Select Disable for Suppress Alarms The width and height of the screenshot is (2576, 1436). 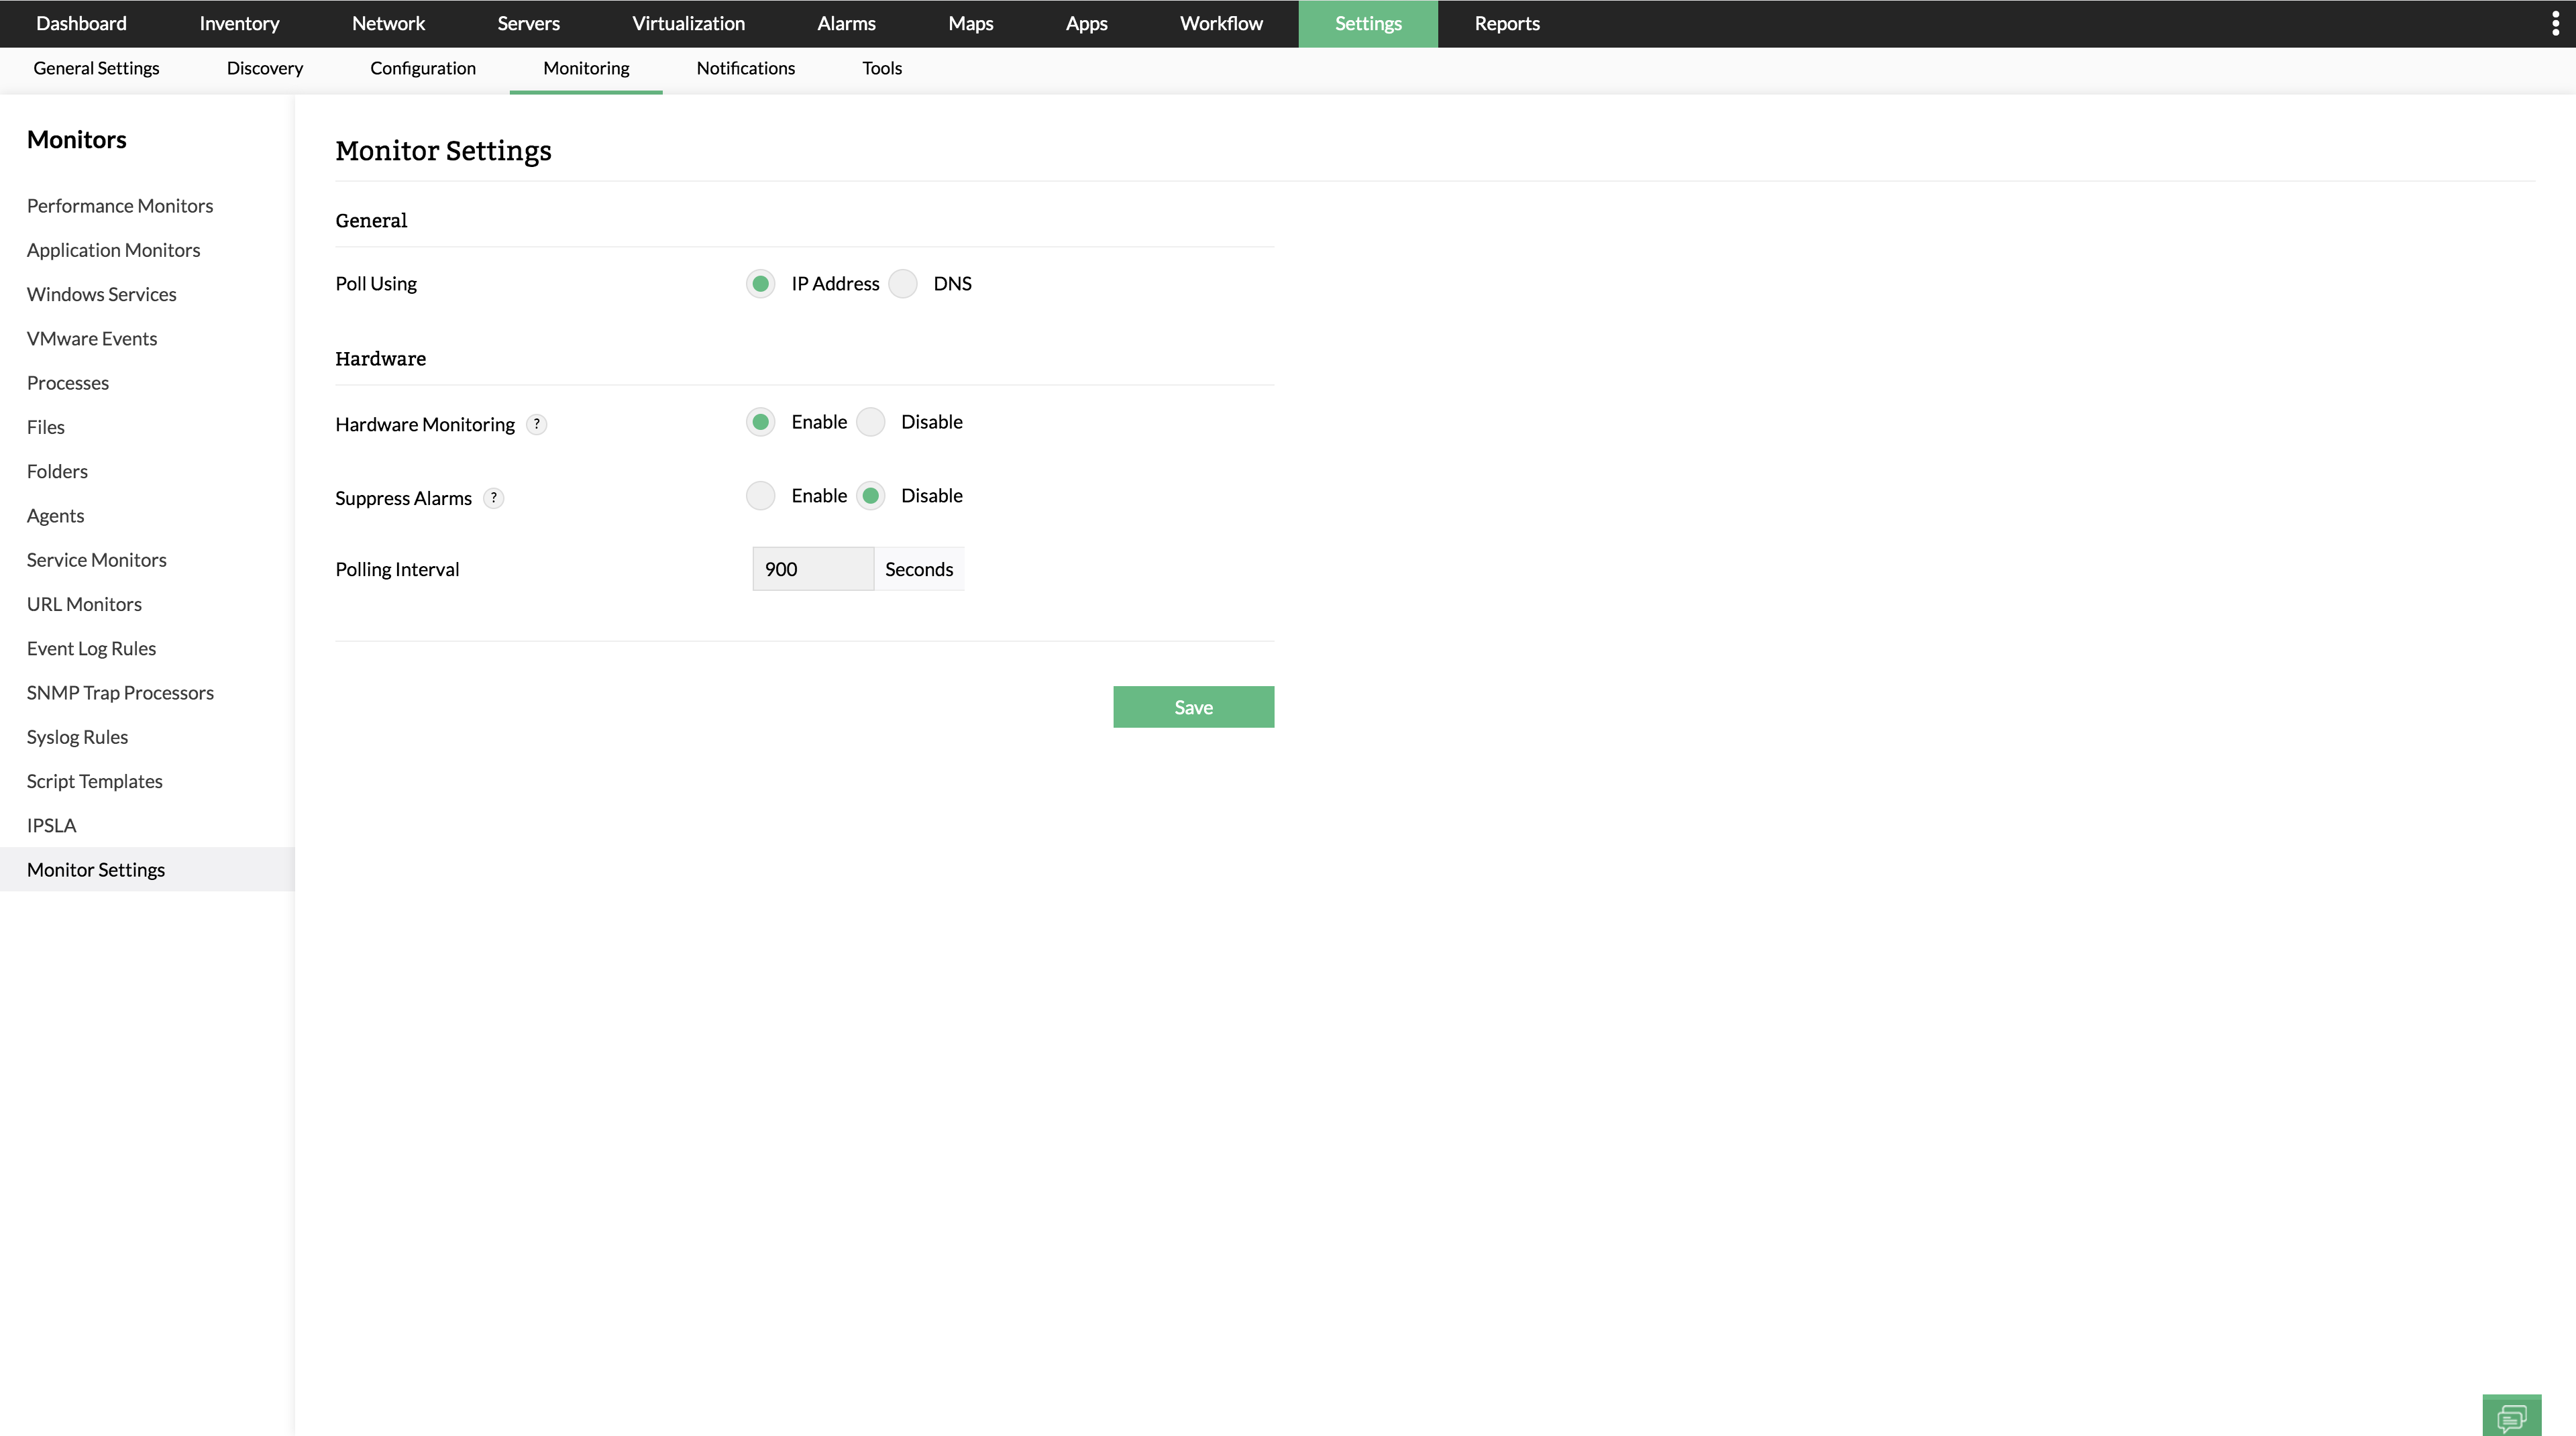(x=871, y=496)
